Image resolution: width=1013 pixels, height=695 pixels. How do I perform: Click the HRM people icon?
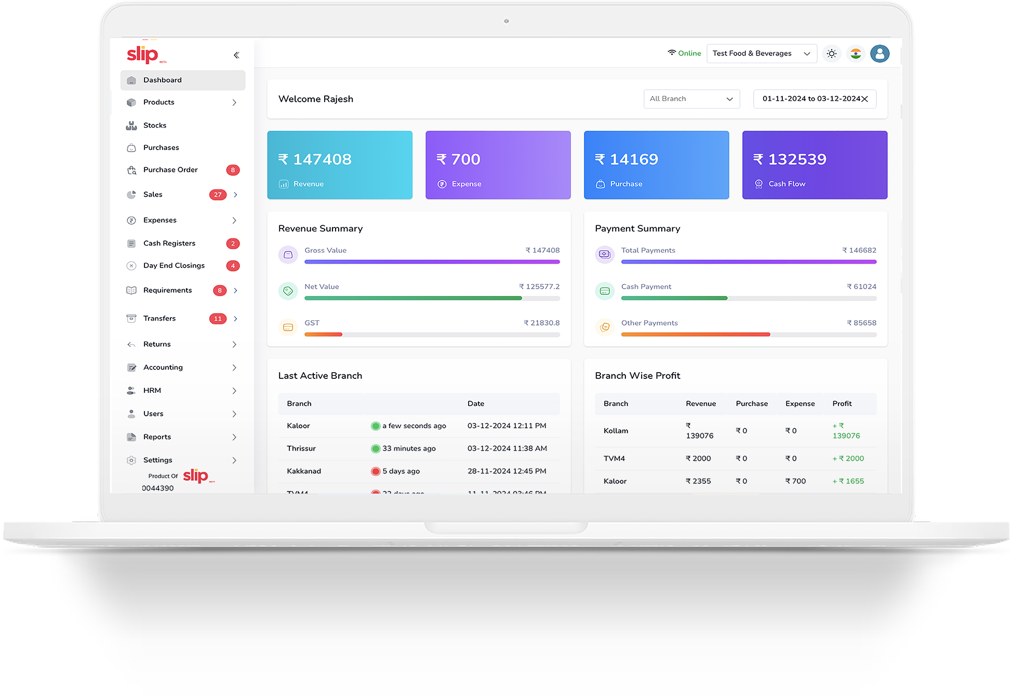[131, 391]
